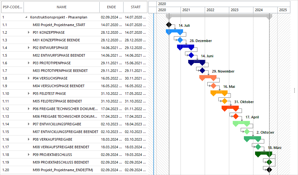Click the blue P02 Entwurfsphase bar

click(186, 46)
